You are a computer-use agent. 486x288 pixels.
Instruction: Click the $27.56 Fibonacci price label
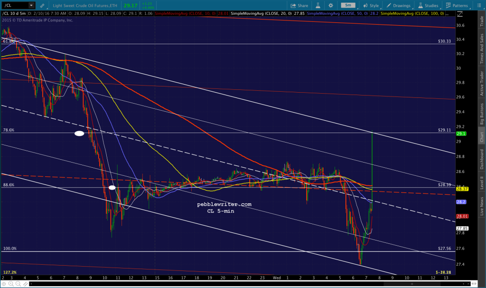pos(444,249)
